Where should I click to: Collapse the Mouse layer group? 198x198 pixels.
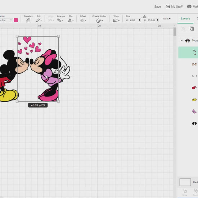click(181, 40)
